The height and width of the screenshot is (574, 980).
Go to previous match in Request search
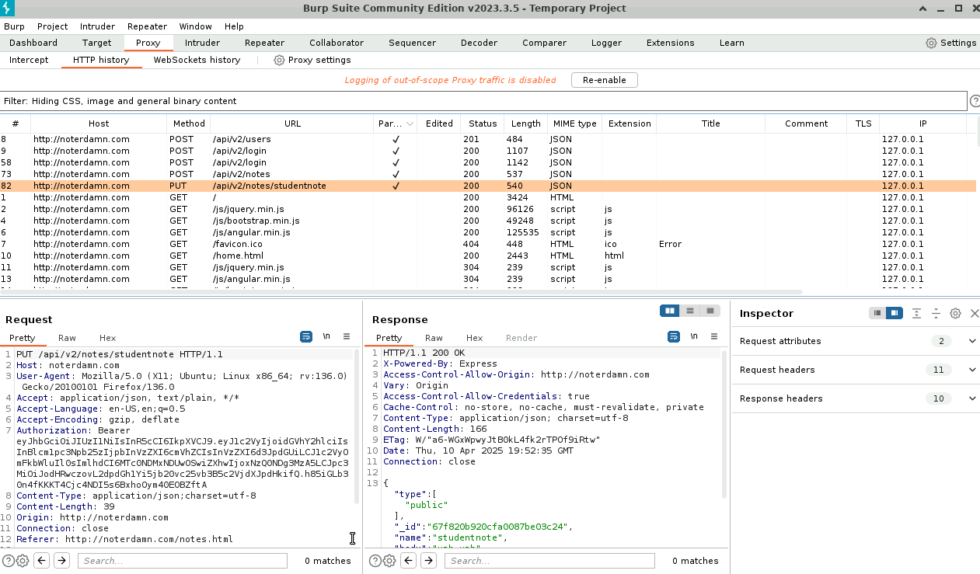pos(42,561)
